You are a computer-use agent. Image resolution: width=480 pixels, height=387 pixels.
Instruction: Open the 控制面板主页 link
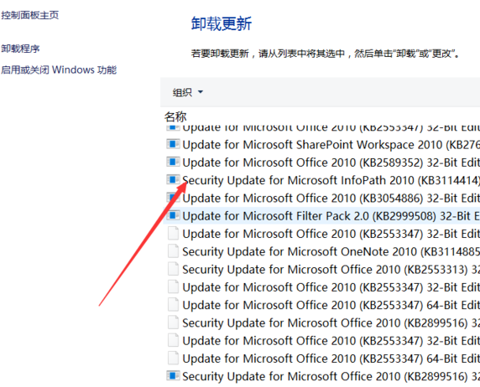click(29, 15)
